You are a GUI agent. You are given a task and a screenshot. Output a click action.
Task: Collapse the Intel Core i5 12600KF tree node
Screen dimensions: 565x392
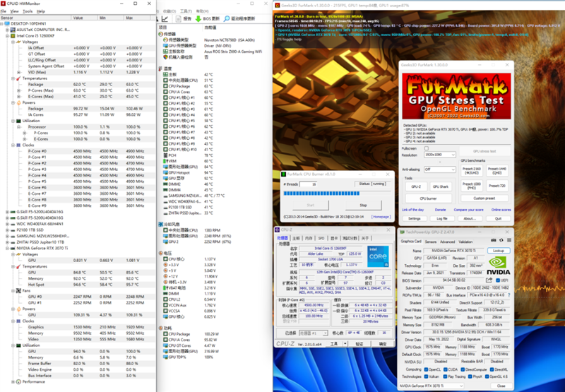tap(7, 36)
